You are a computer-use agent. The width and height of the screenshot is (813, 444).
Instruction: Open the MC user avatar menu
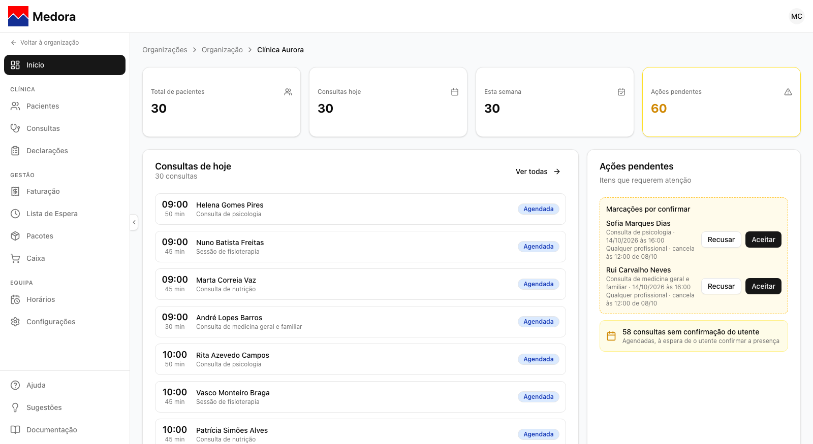click(x=797, y=16)
